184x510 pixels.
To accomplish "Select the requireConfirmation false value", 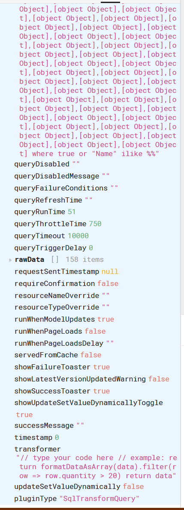I will 108,284.
